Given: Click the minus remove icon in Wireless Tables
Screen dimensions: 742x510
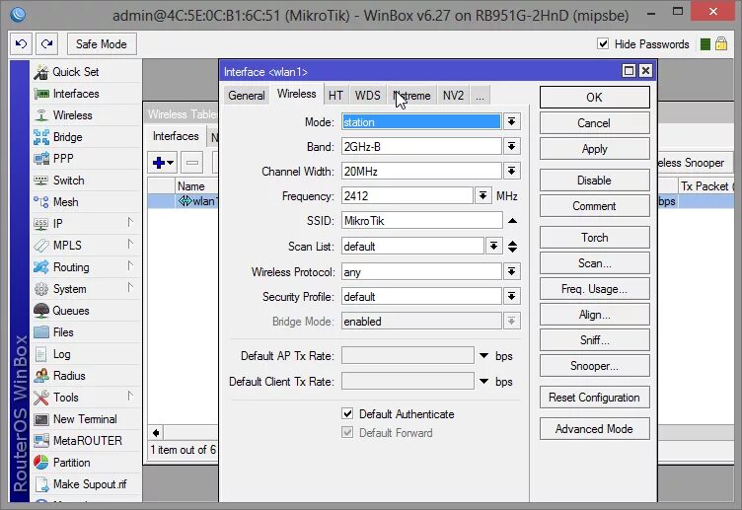Looking at the screenshot, I should tap(192, 163).
